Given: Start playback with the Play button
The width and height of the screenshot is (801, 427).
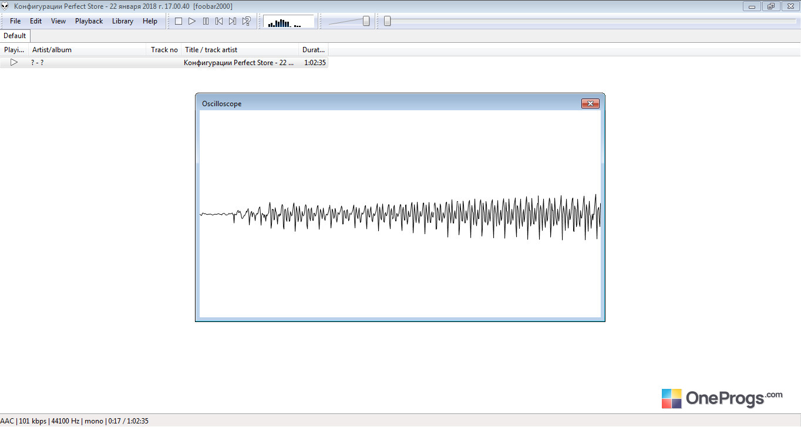Looking at the screenshot, I should point(192,21).
